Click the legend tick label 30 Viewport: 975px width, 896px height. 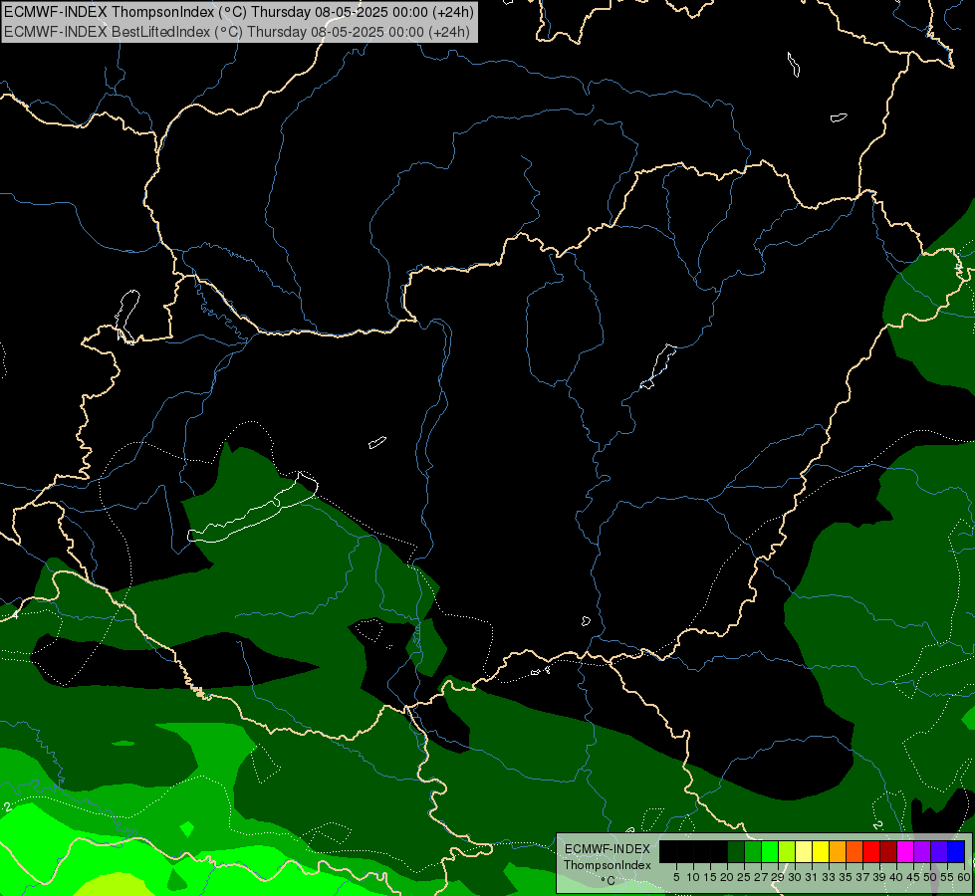(x=796, y=877)
